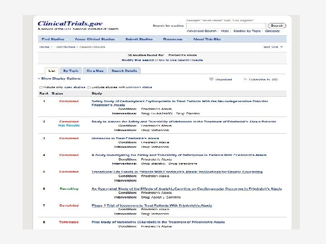Image resolution: width=326 pixels, height=244 pixels.
Task: Click the Study column header
Action: (x=97, y=94)
